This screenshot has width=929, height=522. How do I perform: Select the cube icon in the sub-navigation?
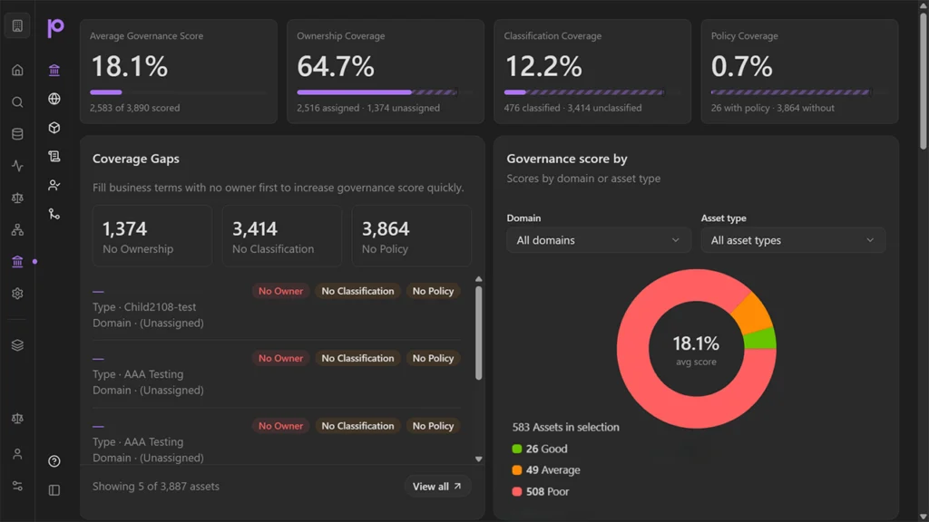54,128
